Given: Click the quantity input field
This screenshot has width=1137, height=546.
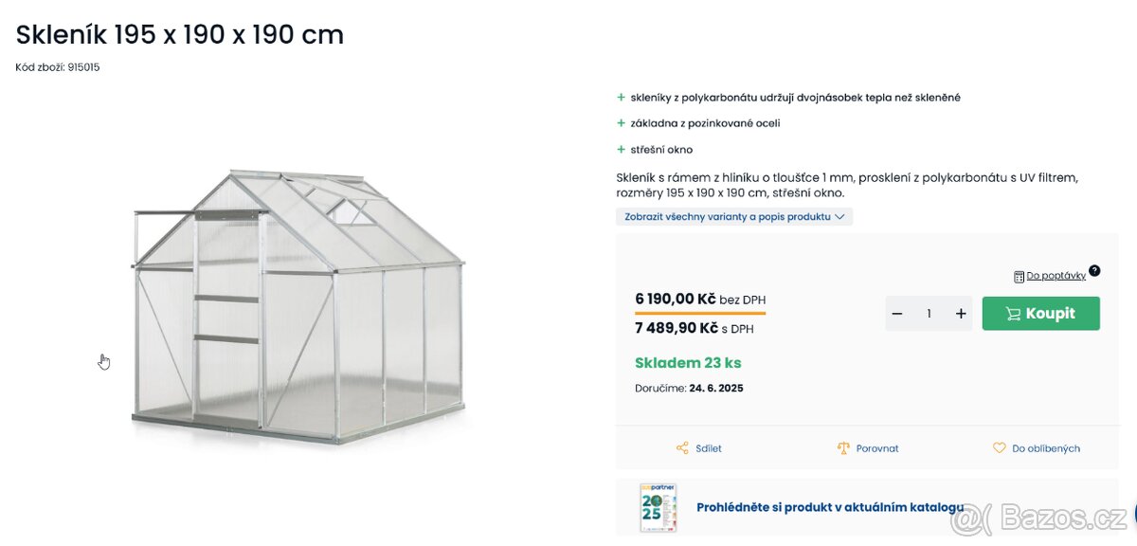Looking at the screenshot, I should (x=929, y=314).
